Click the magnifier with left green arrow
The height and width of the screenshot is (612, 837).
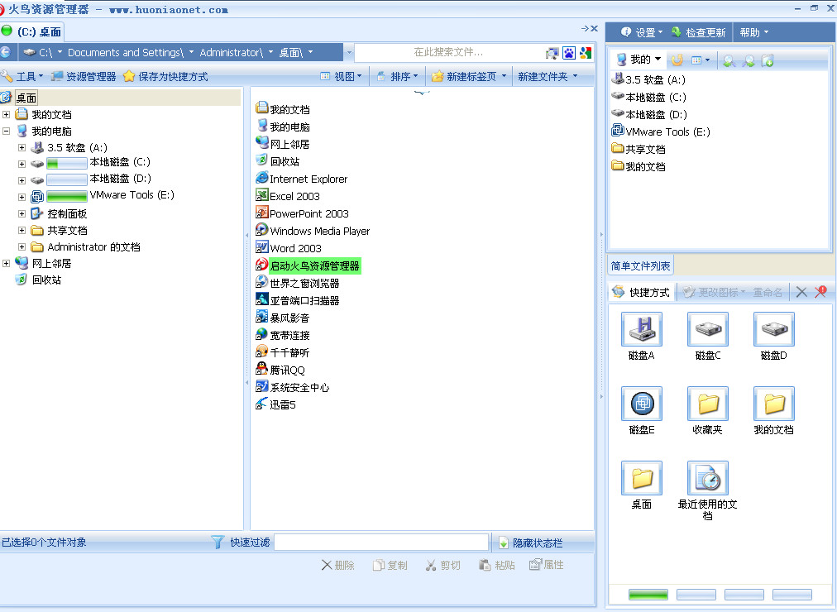729,61
